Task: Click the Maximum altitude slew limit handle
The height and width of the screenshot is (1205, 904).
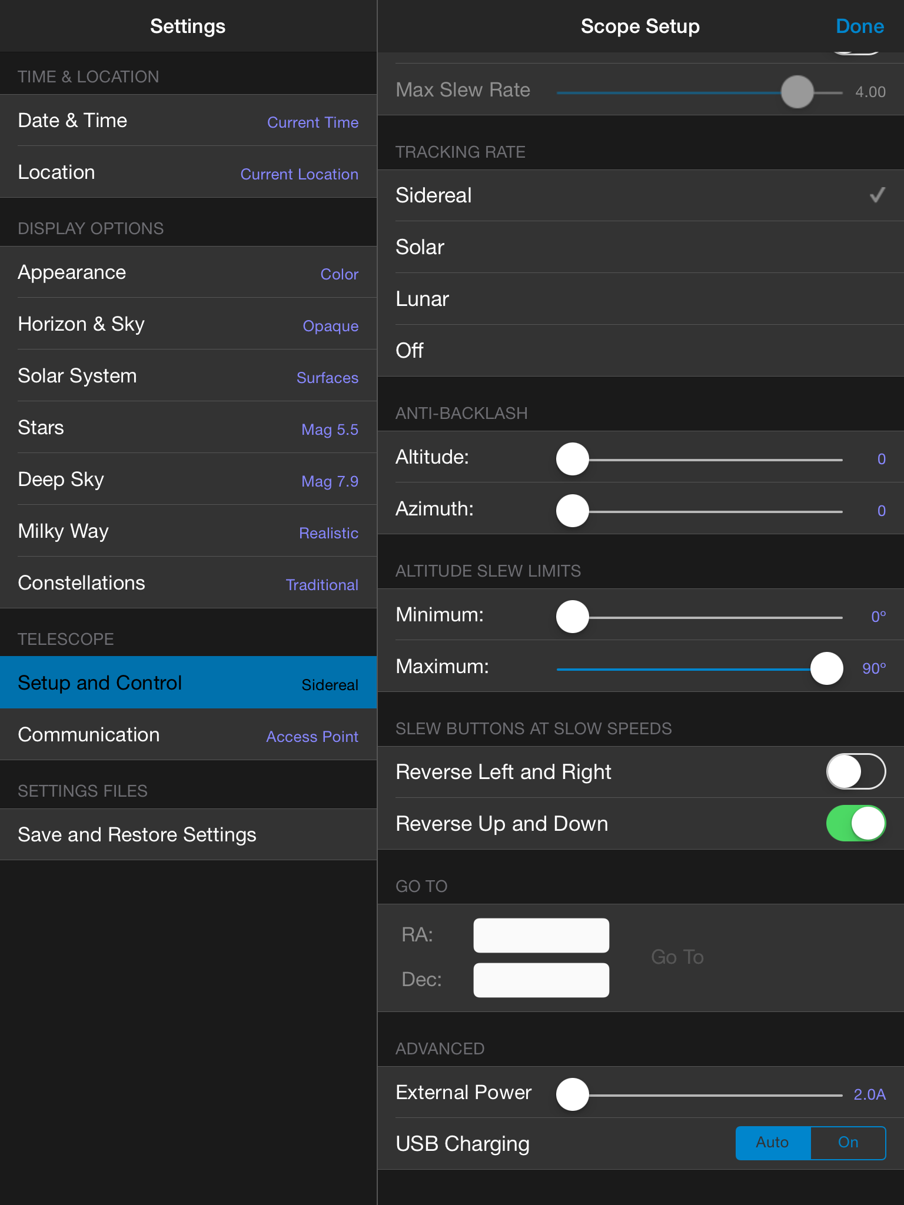Action: pos(826,668)
